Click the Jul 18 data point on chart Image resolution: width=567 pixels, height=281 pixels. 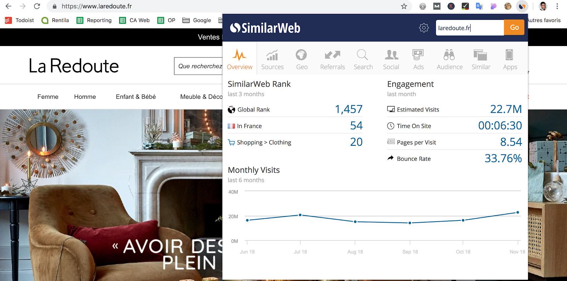point(300,215)
